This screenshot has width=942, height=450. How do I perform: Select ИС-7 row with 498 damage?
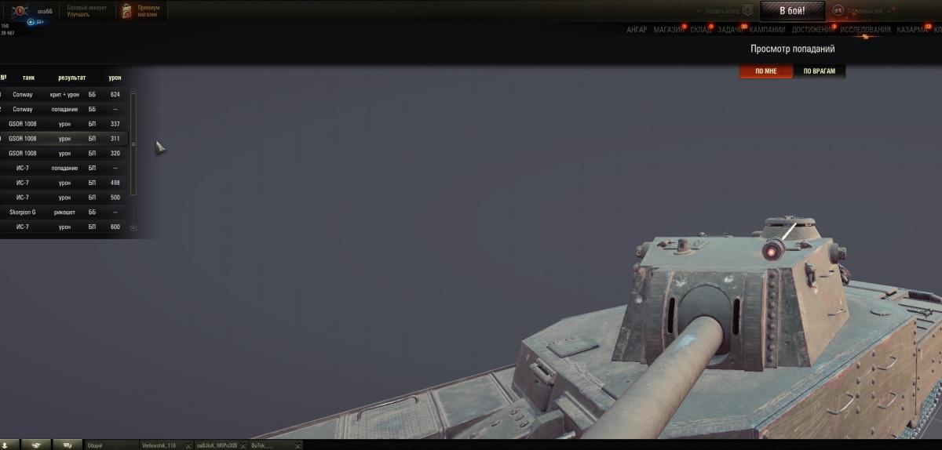[63, 183]
